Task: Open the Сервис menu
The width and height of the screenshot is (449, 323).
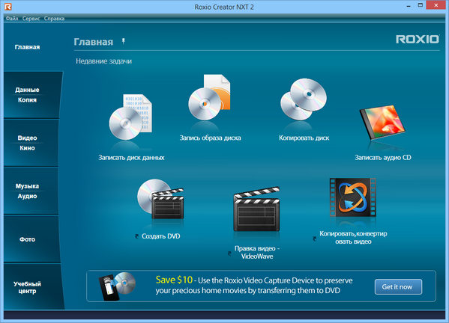Action: pos(31,19)
